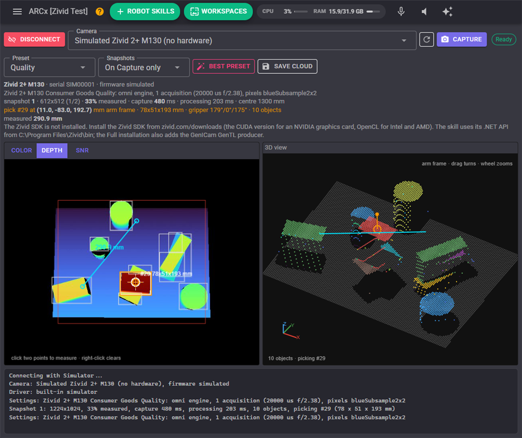Refresh the camera list
Viewport: 522px width, 438px height.
(x=427, y=40)
